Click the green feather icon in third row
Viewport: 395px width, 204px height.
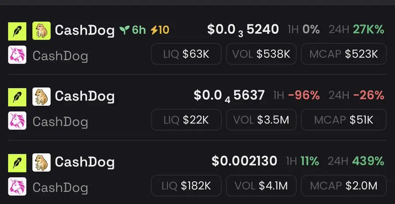coord(17,163)
